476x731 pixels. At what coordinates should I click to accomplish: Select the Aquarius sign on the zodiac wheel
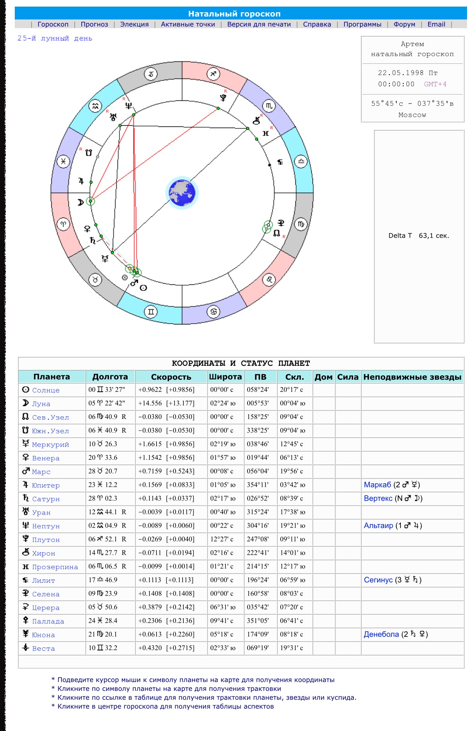[95, 106]
